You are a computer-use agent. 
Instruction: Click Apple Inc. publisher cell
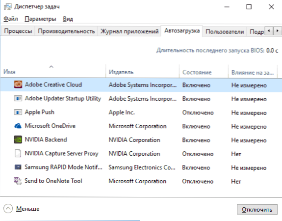point(122,112)
